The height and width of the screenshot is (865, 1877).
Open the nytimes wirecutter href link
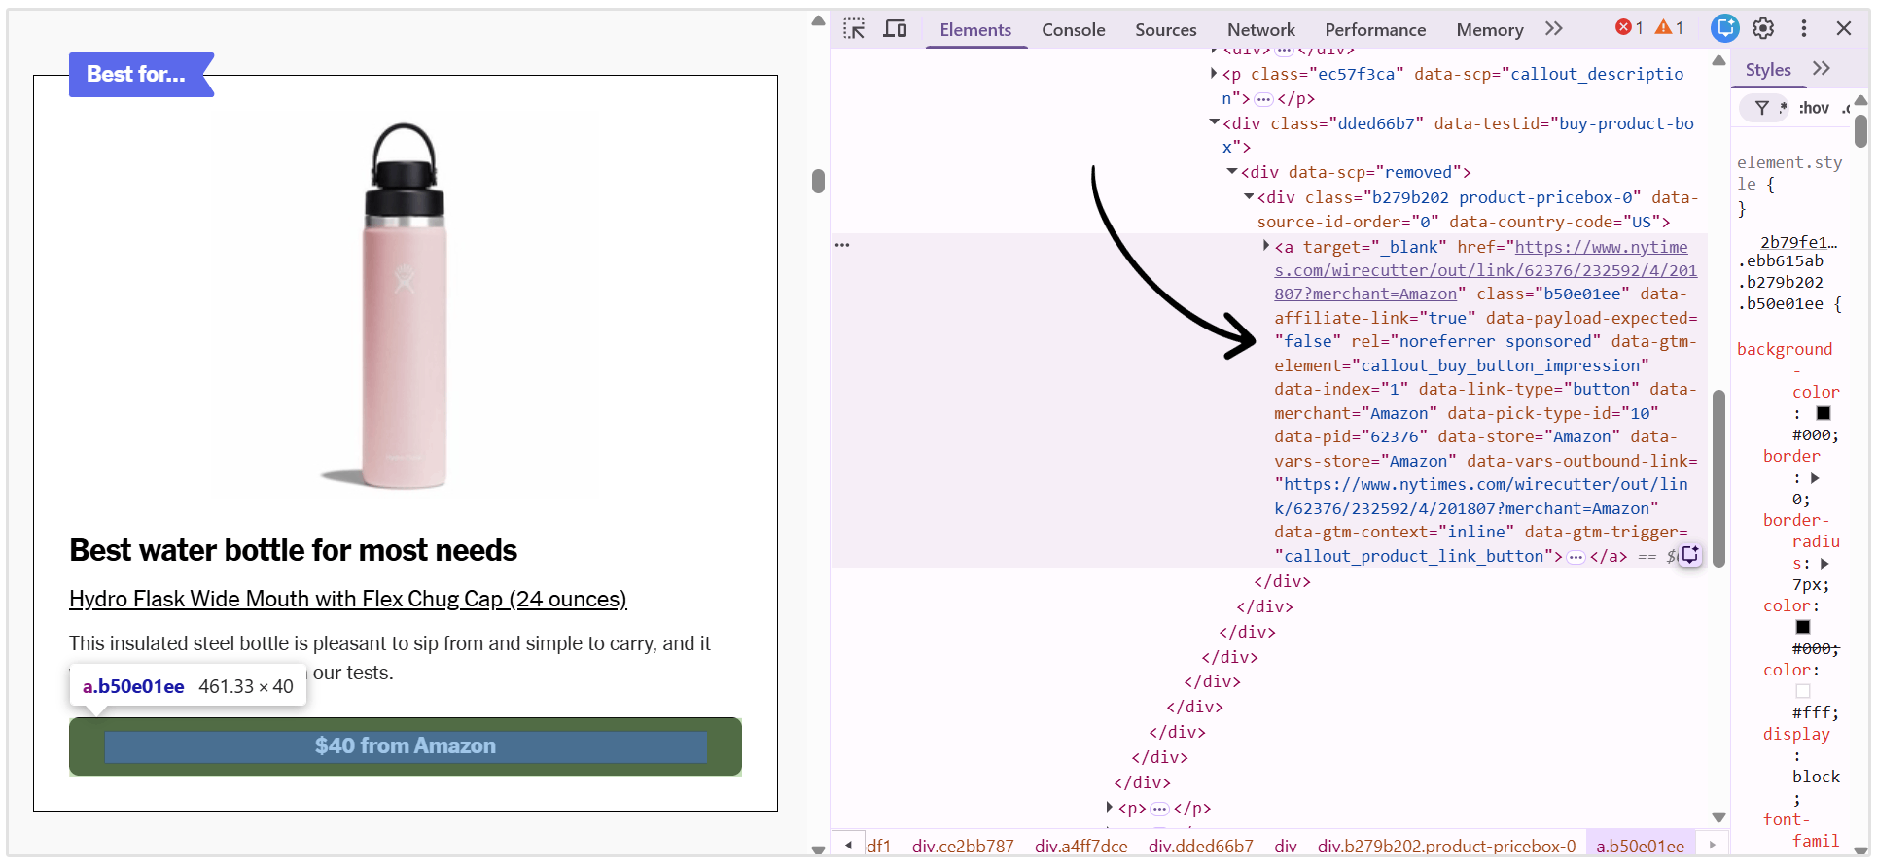click(x=1485, y=270)
